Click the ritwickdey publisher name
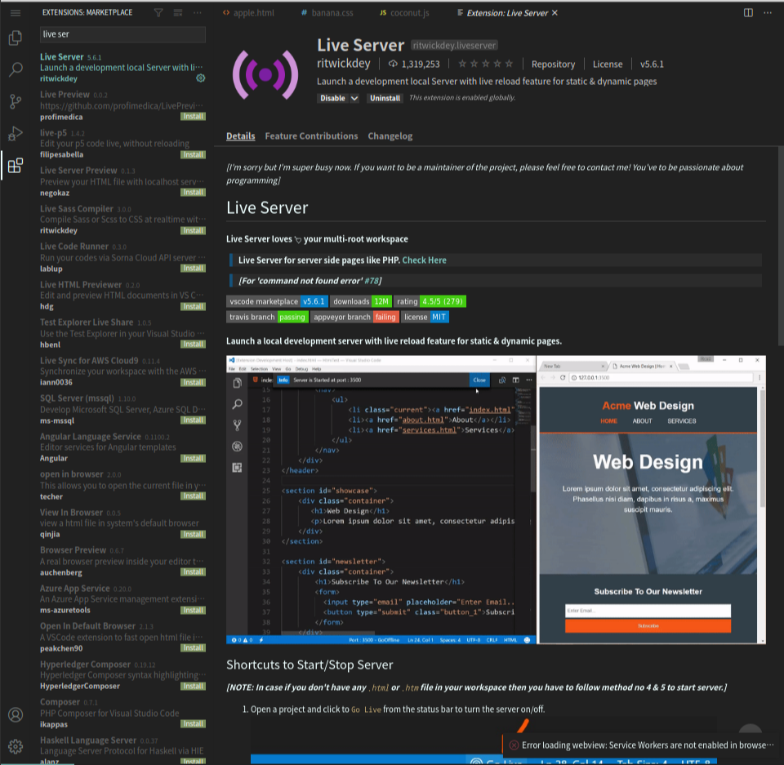 (x=344, y=64)
